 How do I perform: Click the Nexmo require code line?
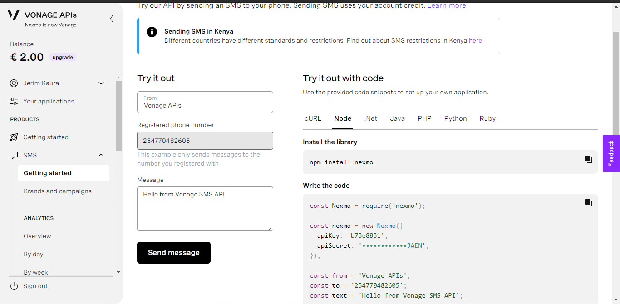point(368,206)
